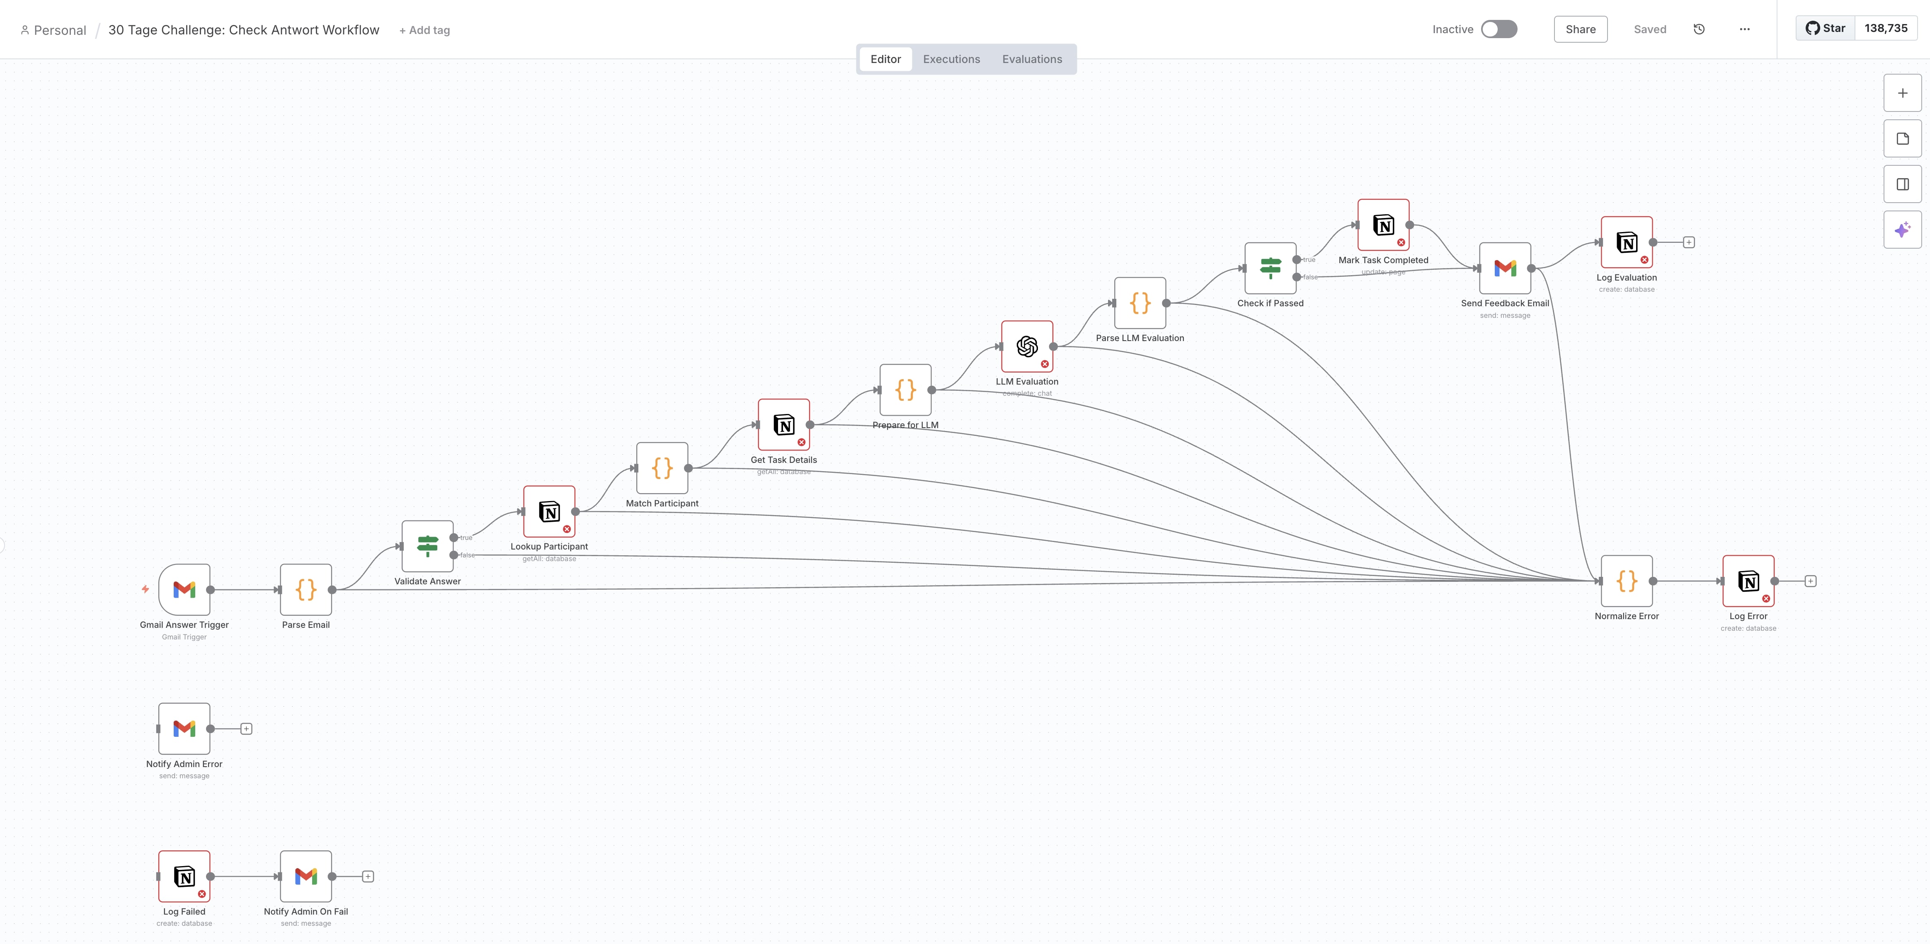Click the Gmail Answer Trigger node
The image size is (1930, 944).
click(184, 590)
